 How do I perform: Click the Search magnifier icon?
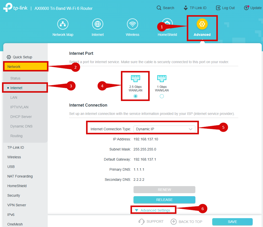pos(159,8)
